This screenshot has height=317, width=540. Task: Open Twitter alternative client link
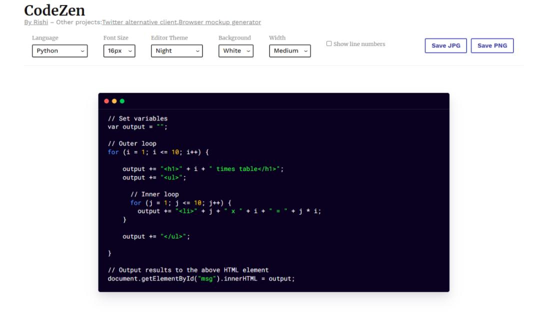(x=139, y=22)
